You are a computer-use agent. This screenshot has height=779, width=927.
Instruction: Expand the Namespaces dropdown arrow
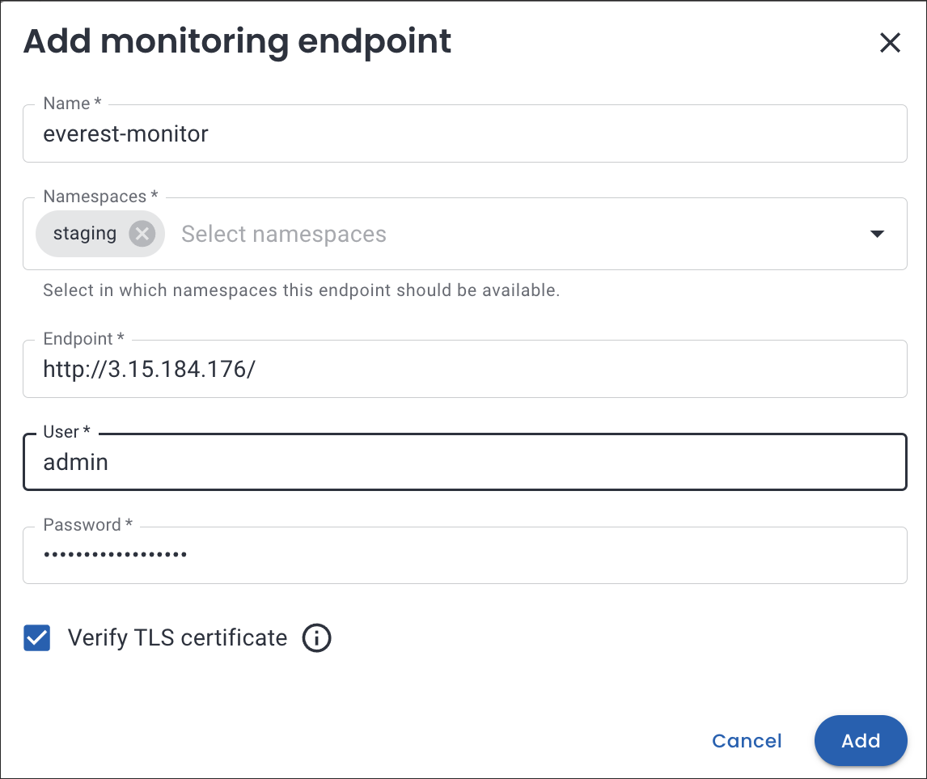point(876,235)
